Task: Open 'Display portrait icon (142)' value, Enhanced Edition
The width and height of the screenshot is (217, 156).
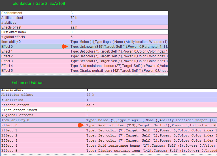Action: tap(152, 151)
